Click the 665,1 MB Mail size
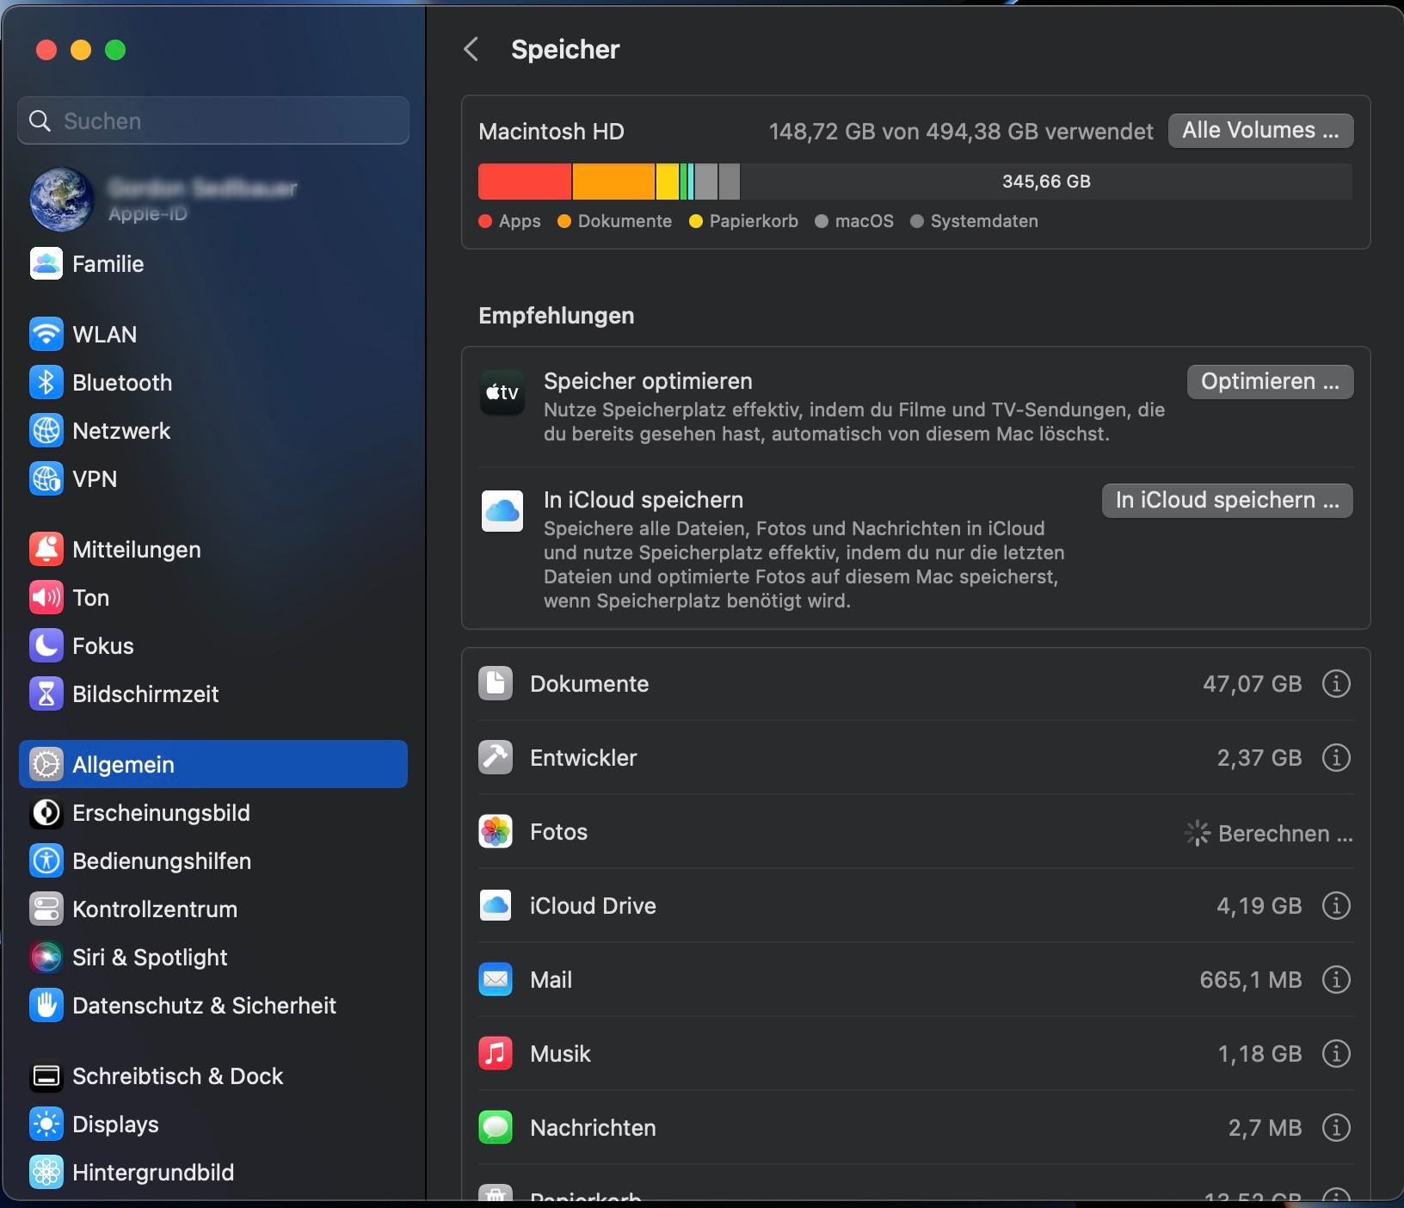This screenshot has height=1208, width=1404. tap(1251, 980)
